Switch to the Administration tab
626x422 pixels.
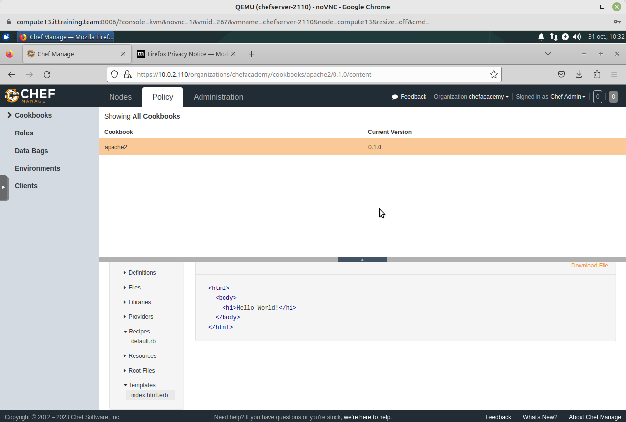pyautogui.click(x=218, y=97)
